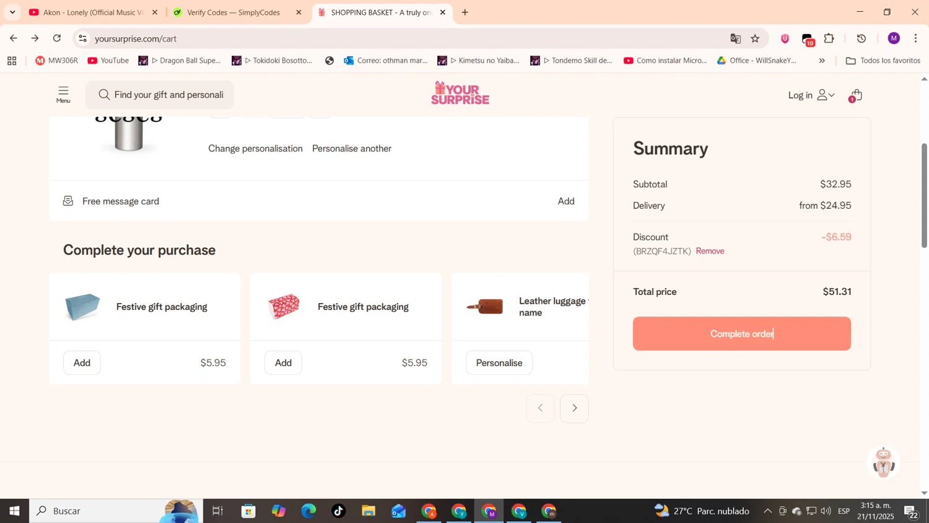Close the SimplyCodes tab
Viewport: 929px width, 523px height.
(x=299, y=12)
